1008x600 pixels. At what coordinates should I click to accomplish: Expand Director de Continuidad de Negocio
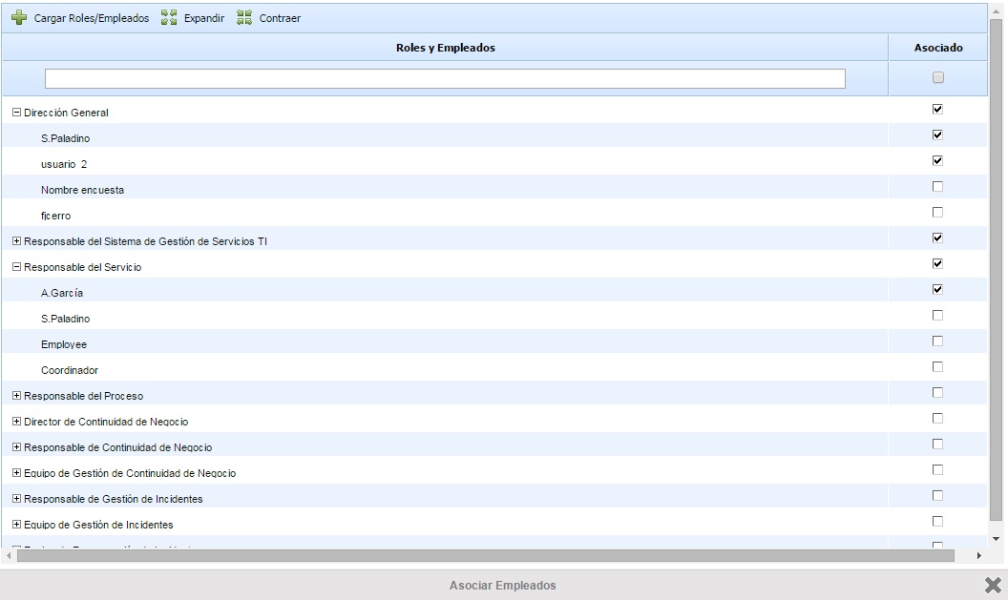(x=16, y=422)
